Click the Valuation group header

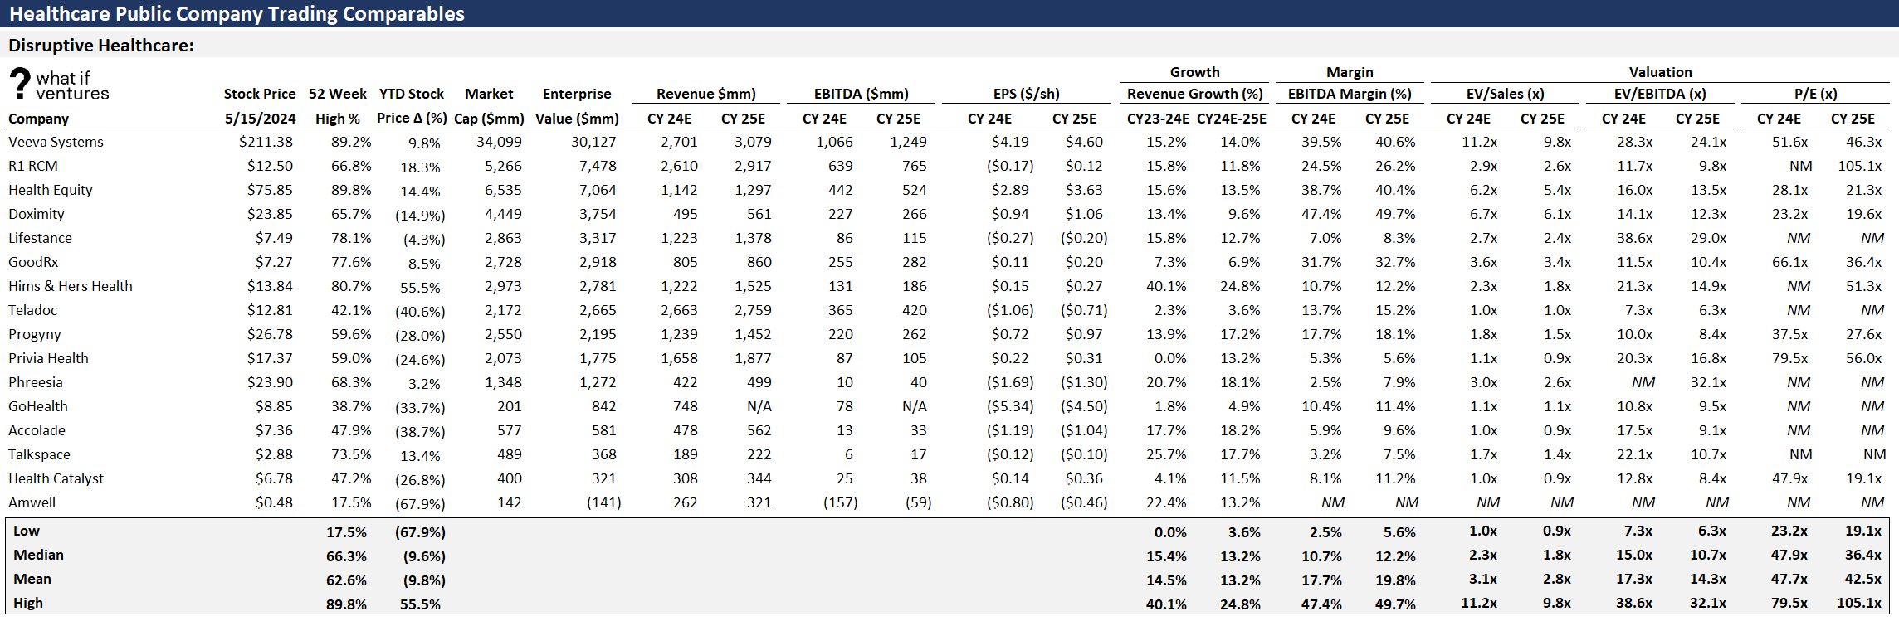coord(1660,72)
